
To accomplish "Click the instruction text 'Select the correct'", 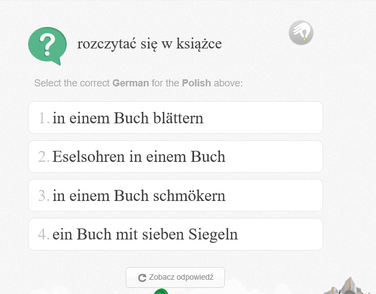I will point(72,83).
